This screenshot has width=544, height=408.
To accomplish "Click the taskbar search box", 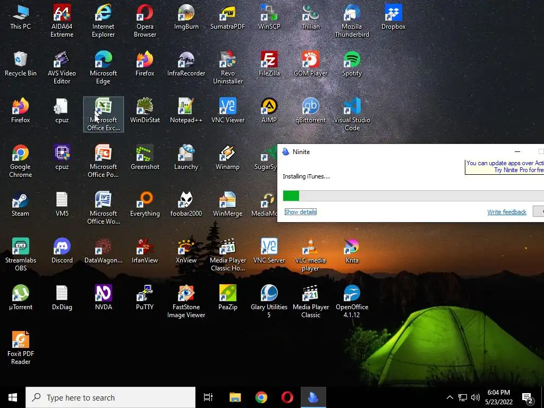I will (110, 397).
